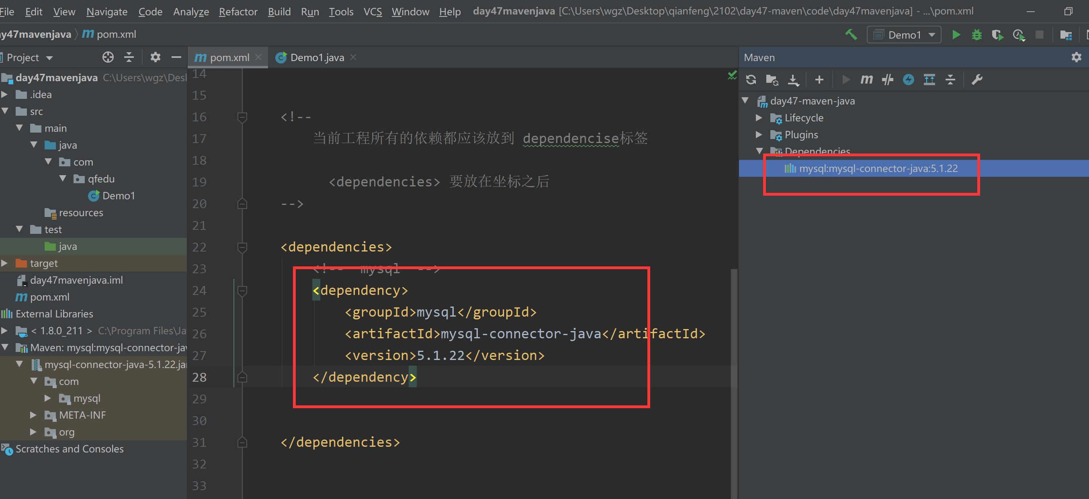
Task: Open Run configuration dropdown Demo1
Action: click(x=904, y=35)
